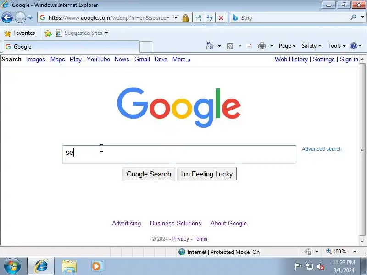Click the More » link
The height and width of the screenshot is (275, 367).
pos(182,60)
